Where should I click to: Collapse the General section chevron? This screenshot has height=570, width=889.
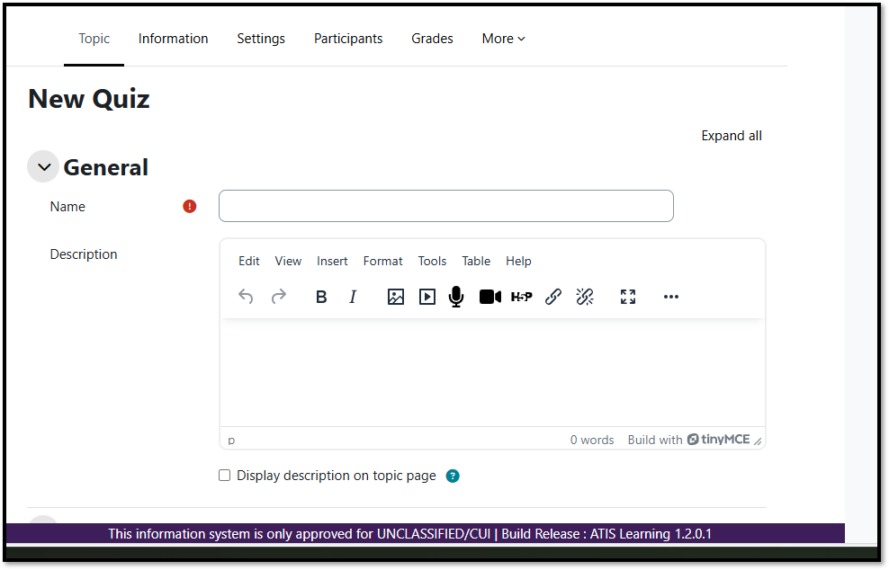point(43,167)
